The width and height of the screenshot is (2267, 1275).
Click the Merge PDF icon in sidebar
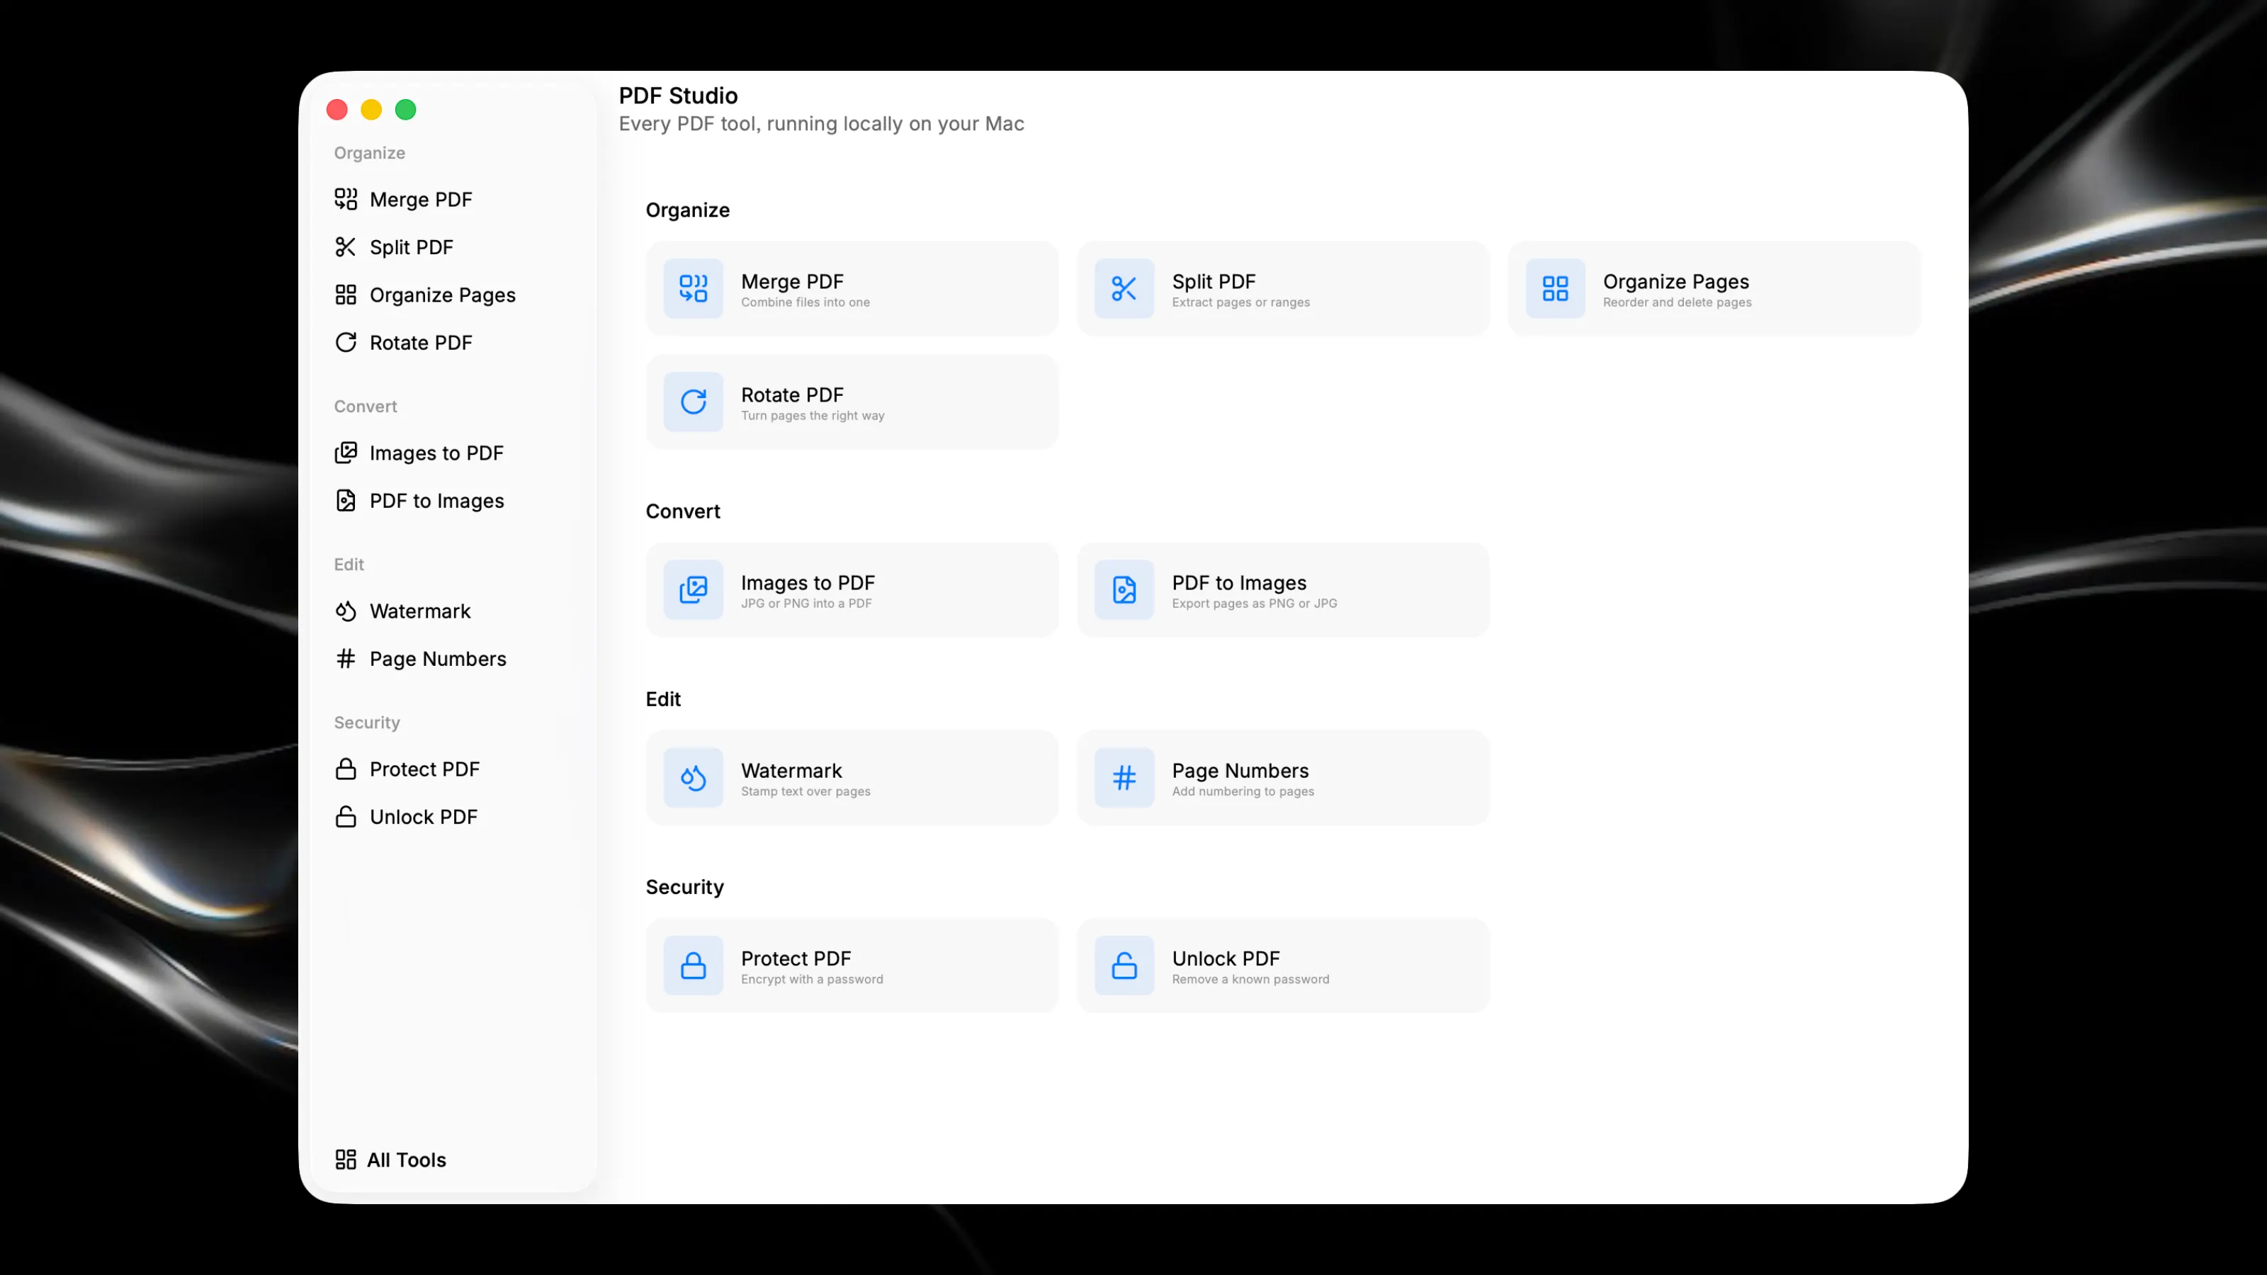tap(346, 199)
